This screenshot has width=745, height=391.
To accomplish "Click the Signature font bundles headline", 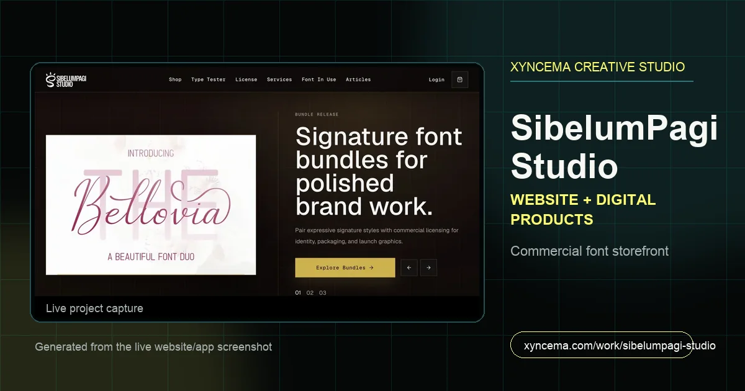I will (x=379, y=171).
